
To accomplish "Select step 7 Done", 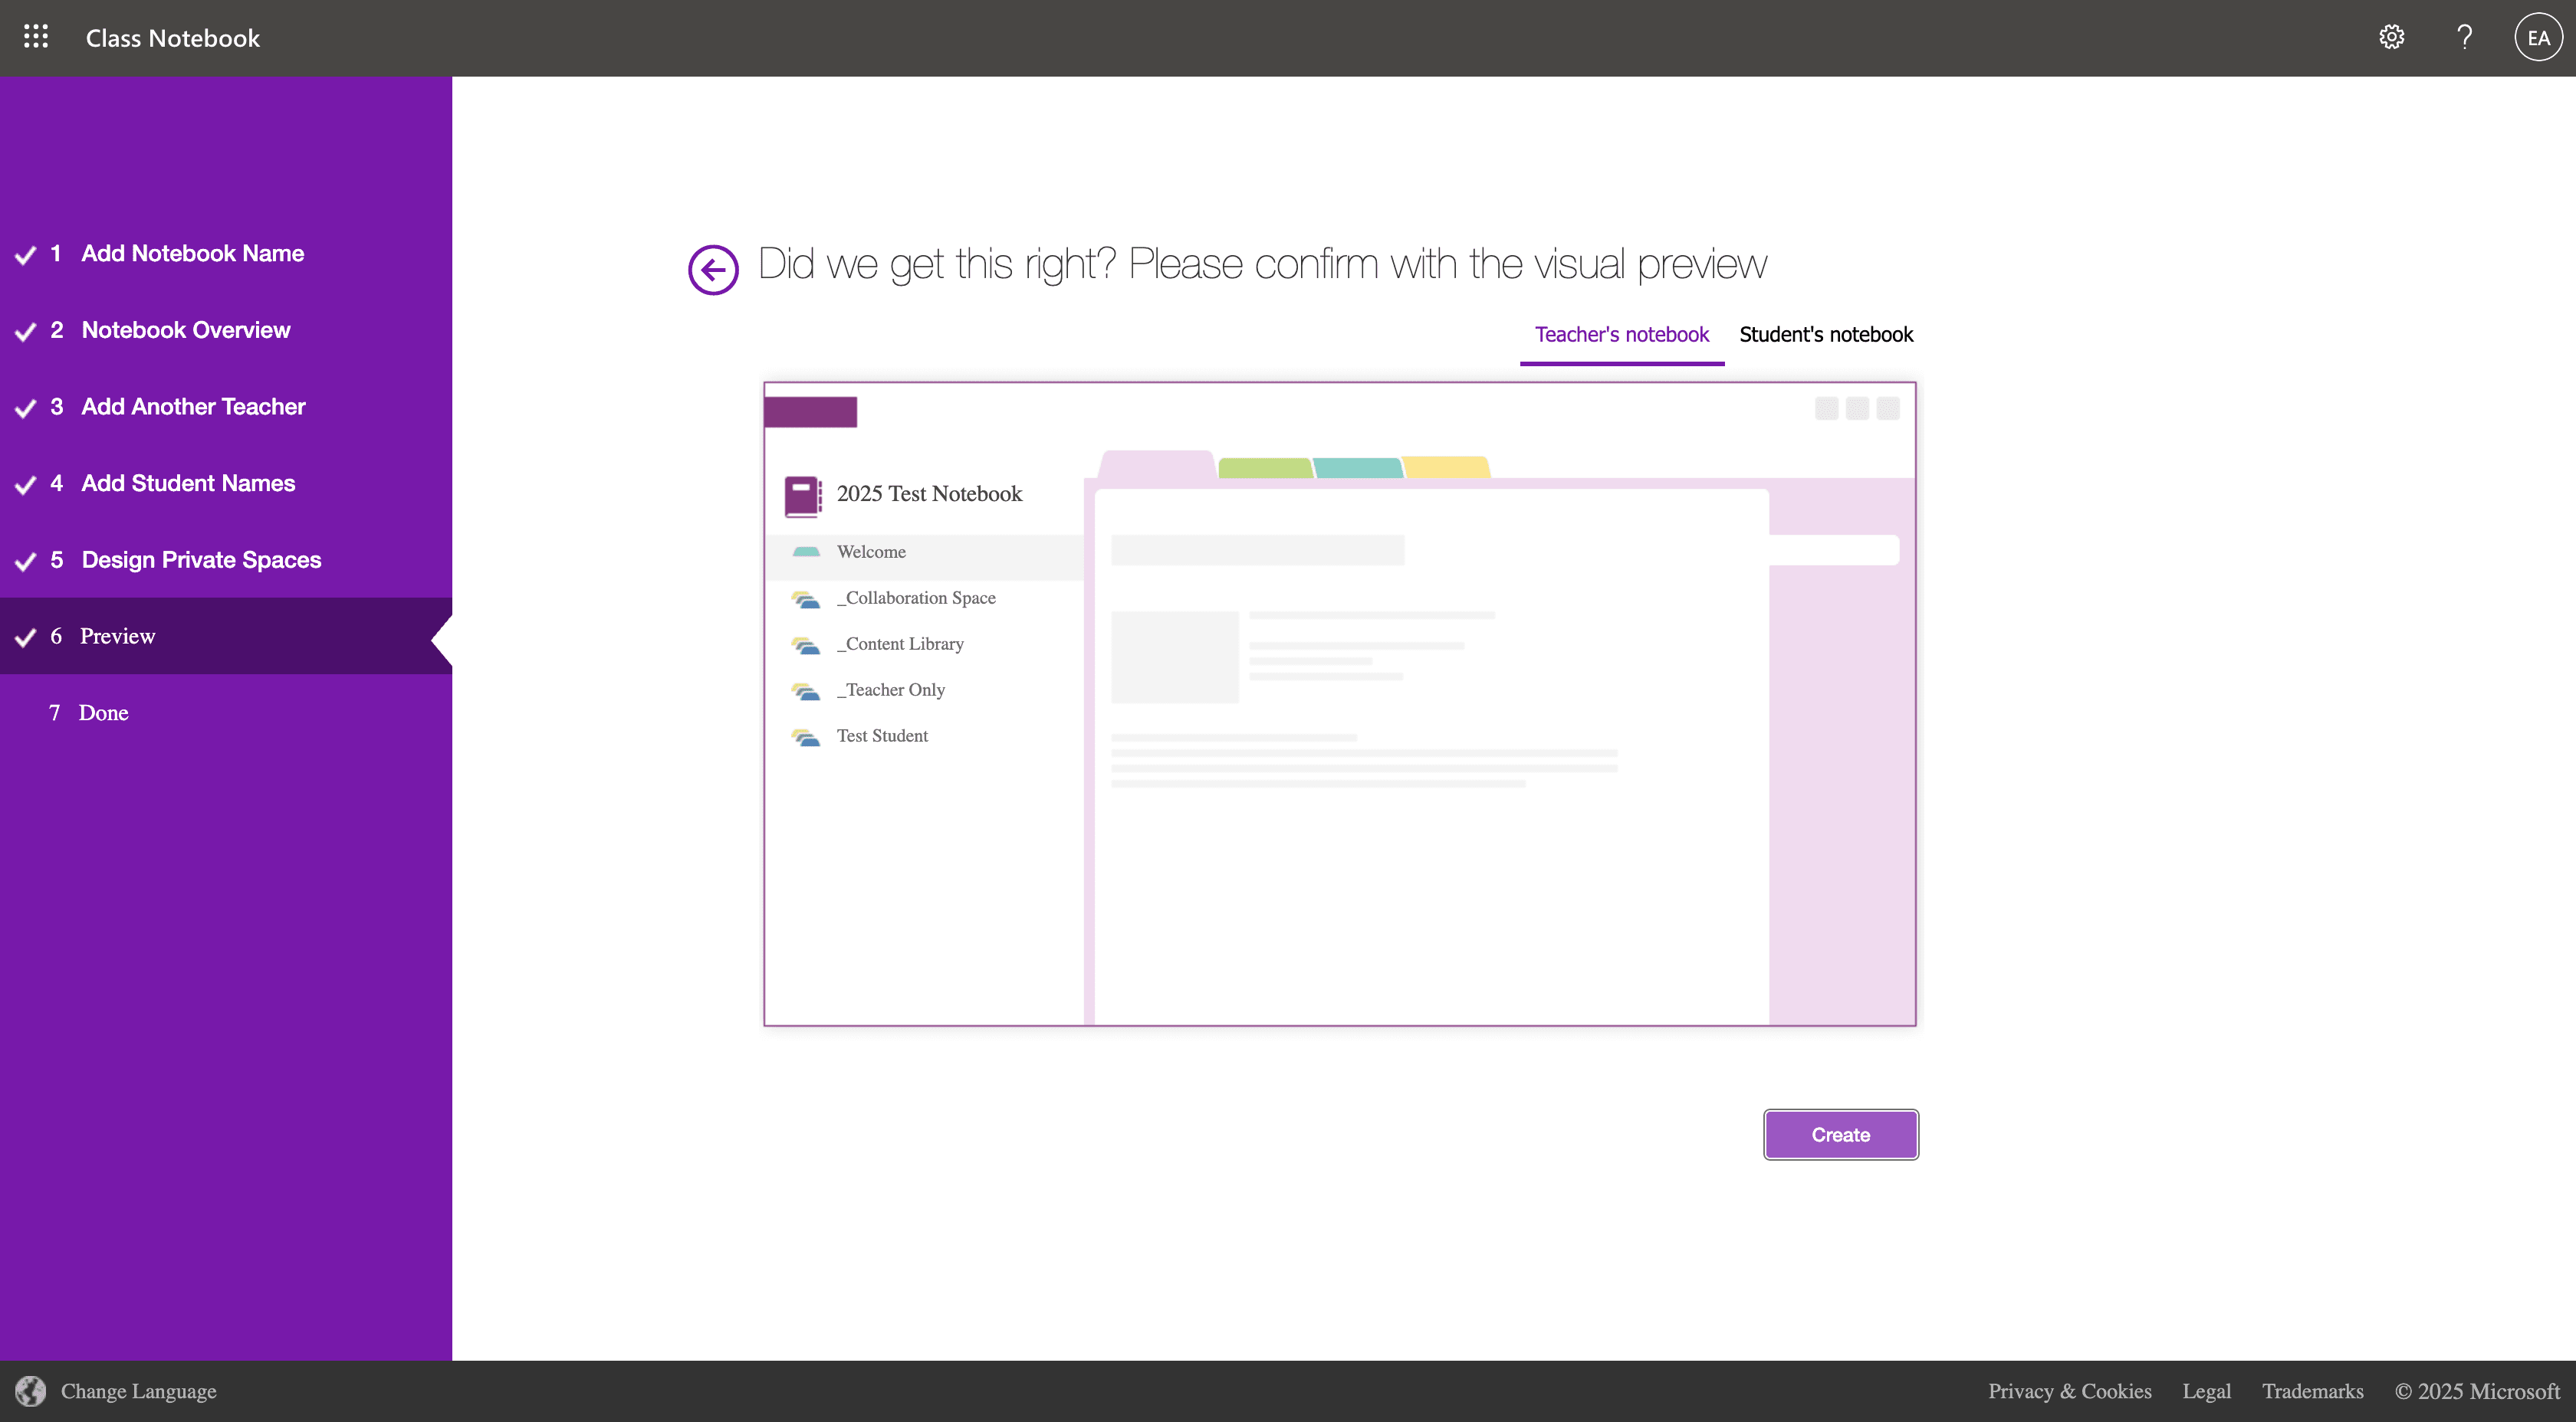I will pos(226,713).
